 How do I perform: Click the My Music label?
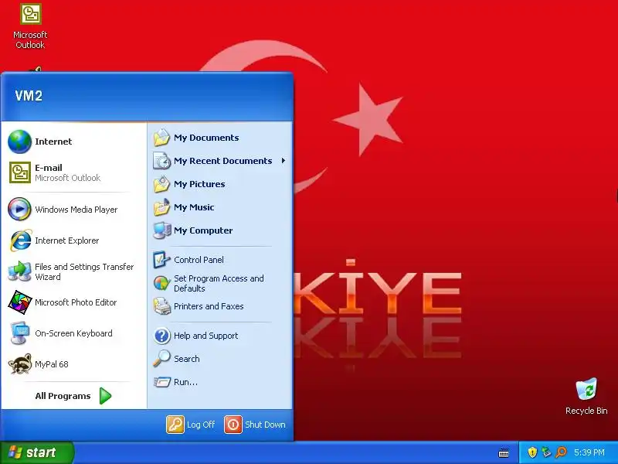pos(194,207)
